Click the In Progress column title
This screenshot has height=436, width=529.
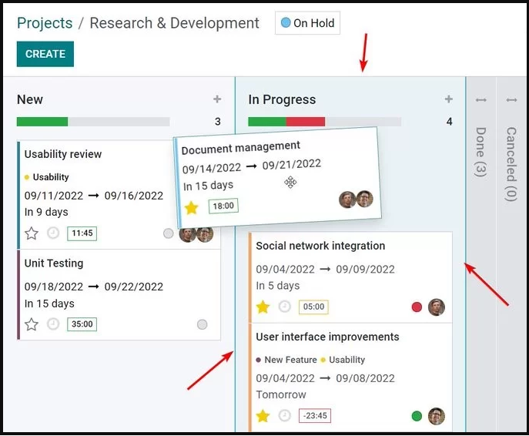pyautogui.click(x=282, y=99)
